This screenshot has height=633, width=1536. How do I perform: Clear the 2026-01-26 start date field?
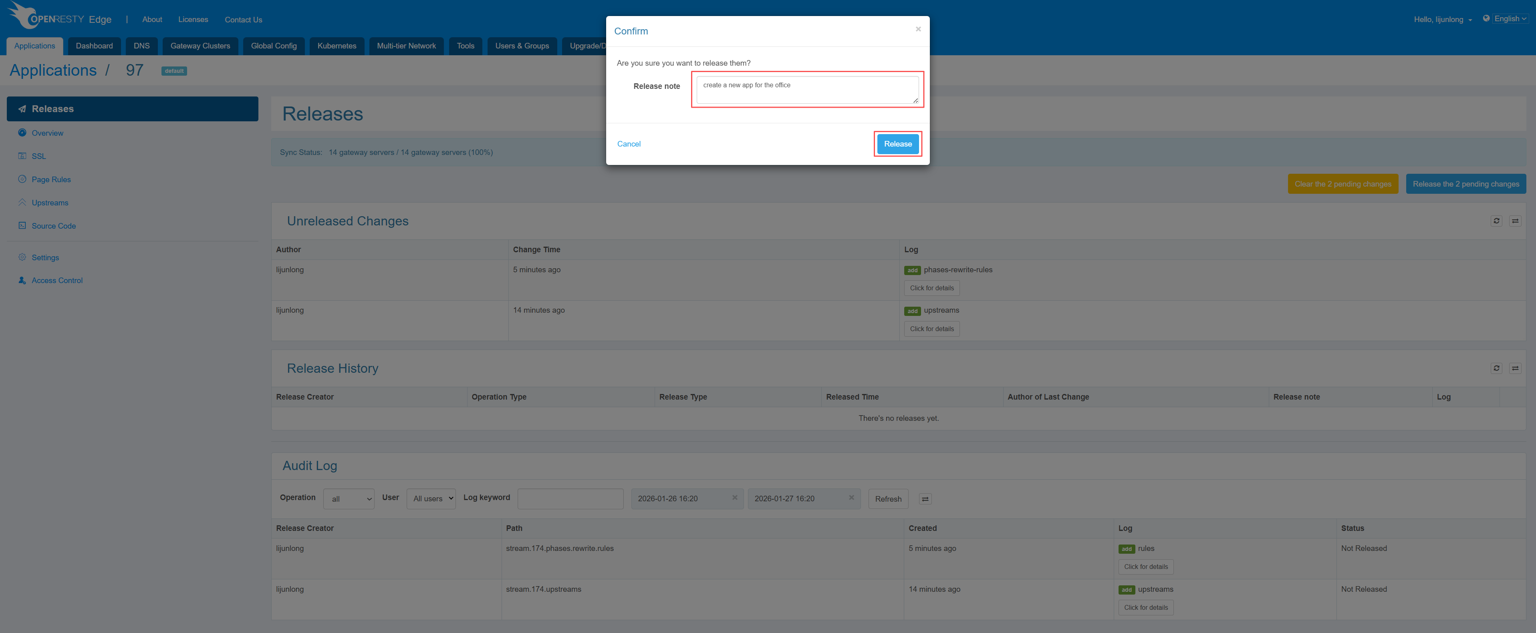coord(735,498)
